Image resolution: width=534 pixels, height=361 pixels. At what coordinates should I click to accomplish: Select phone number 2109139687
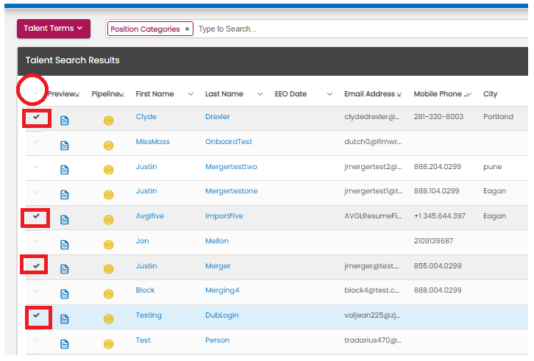click(x=433, y=240)
